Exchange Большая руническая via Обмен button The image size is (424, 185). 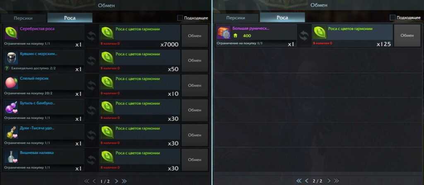(407, 36)
